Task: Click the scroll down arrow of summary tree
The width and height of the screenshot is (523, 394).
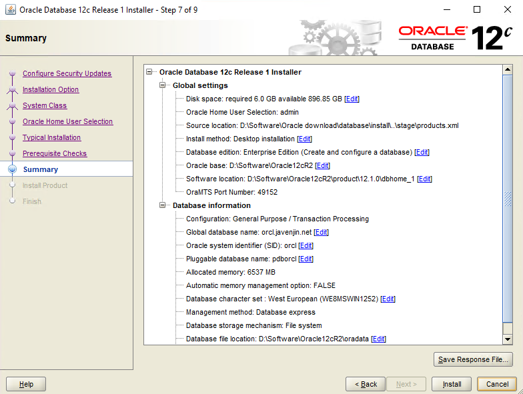Action: [507, 339]
